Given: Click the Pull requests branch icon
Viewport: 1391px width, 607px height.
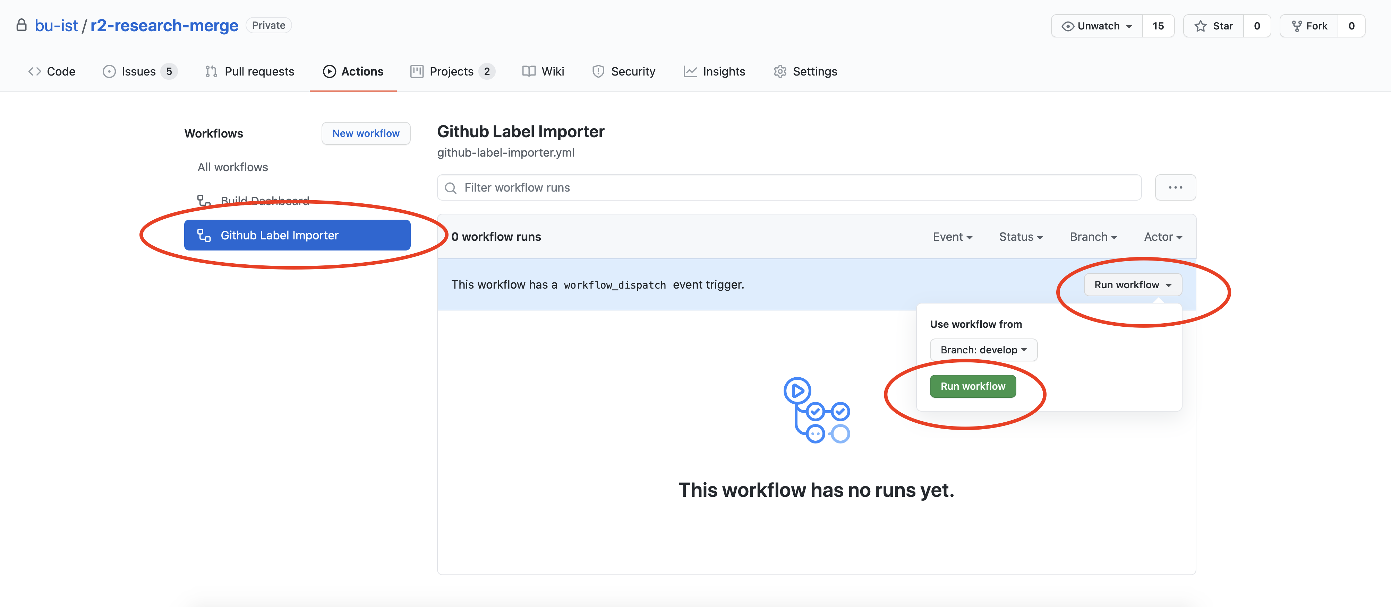Looking at the screenshot, I should pos(211,71).
